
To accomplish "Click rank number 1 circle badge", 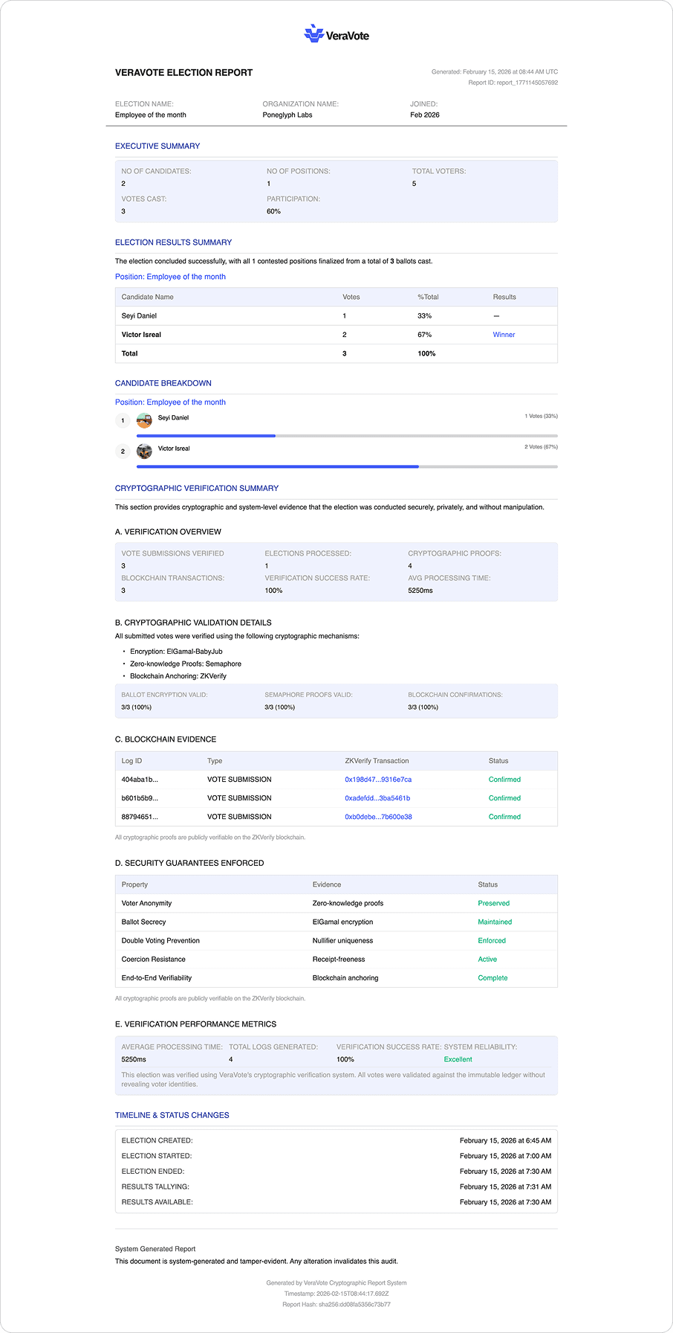I will pos(123,420).
